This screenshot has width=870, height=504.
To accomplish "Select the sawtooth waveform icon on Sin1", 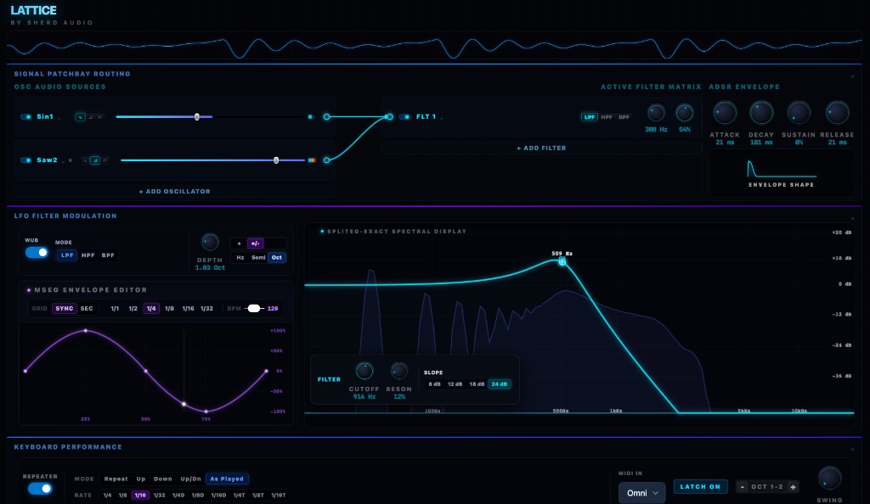I will 91,117.
